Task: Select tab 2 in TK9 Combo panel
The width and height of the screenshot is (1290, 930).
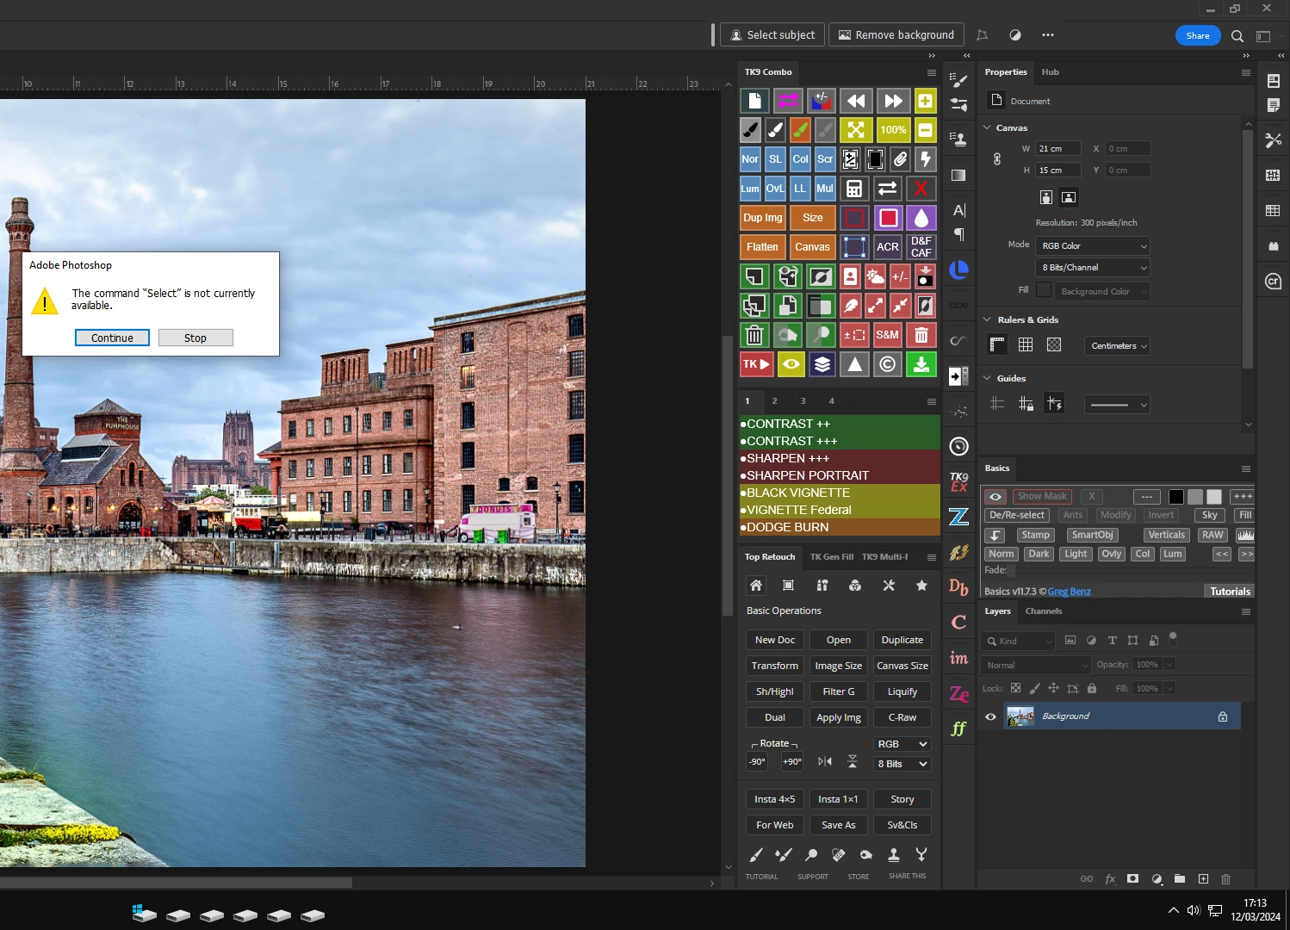Action: [x=774, y=401]
